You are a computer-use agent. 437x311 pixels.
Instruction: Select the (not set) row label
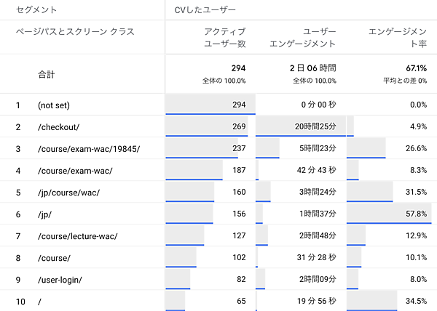(x=54, y=105)
